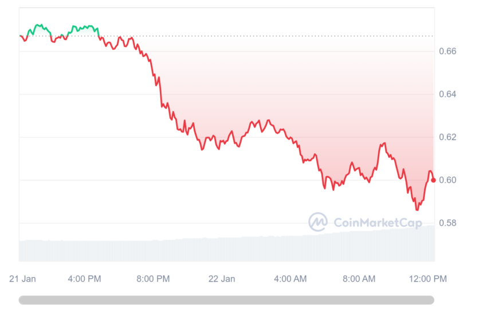The image size is (487, 324).
Task: Click the 0.60 price axis label
Action: pyautogui.click(x=447, y=180)
